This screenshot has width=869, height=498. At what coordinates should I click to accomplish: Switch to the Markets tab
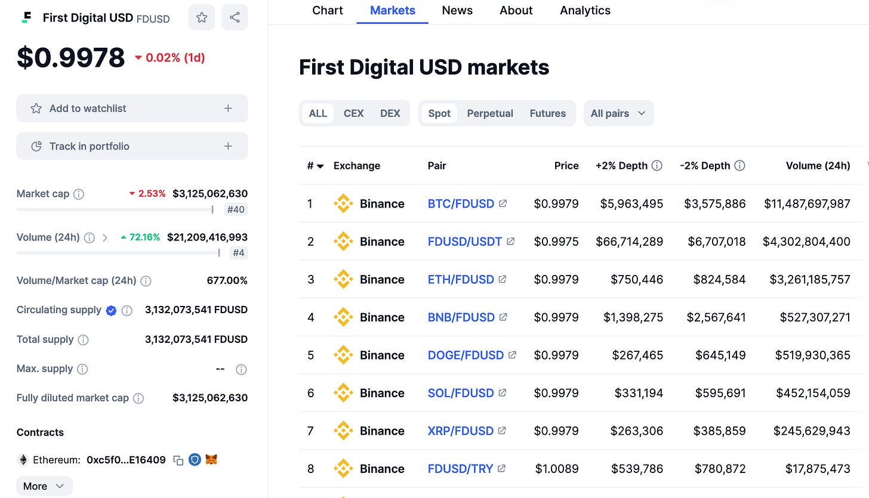click(393, 11)
